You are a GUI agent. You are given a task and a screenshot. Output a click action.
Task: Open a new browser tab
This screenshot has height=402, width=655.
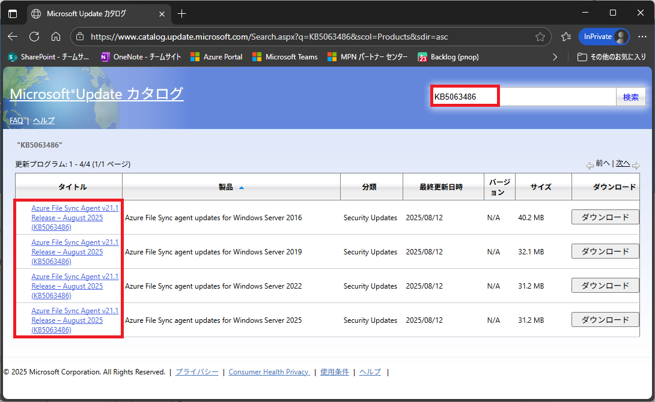pyautogui.click(x=181, y=14)
